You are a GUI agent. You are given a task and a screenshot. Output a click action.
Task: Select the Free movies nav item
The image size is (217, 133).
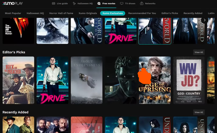tap(106, 4)
